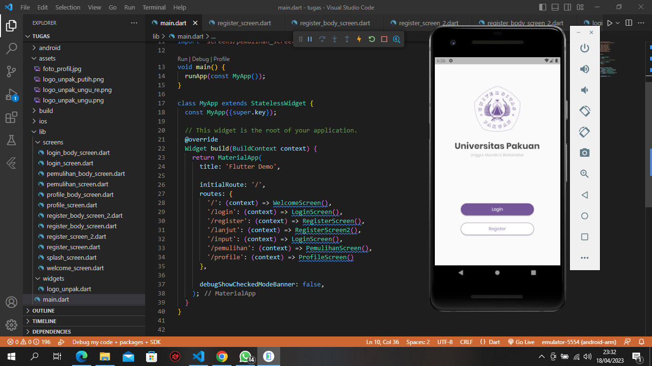Open the Accounts menu icon
The width and height of the screenshot is (652, 366).
(x=11, y=302)
